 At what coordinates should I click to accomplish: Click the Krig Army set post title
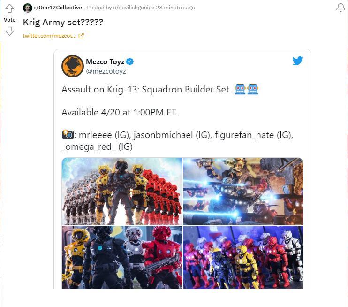(63, 22)
